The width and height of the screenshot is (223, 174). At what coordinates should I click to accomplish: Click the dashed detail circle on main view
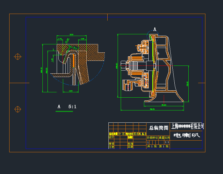148,36
